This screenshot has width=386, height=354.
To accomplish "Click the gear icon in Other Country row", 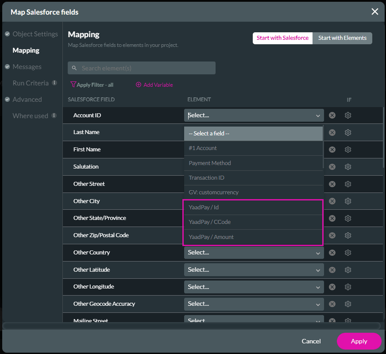I will coord(348,253).
